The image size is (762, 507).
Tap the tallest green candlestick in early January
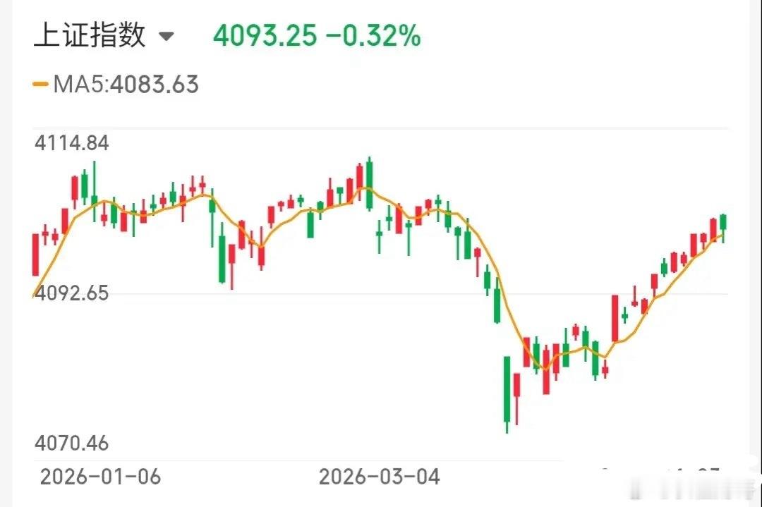point(94,190)
